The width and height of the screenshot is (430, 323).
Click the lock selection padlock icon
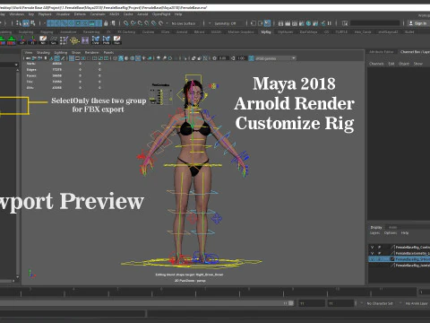pyautogui.click(x=106, y=23)
